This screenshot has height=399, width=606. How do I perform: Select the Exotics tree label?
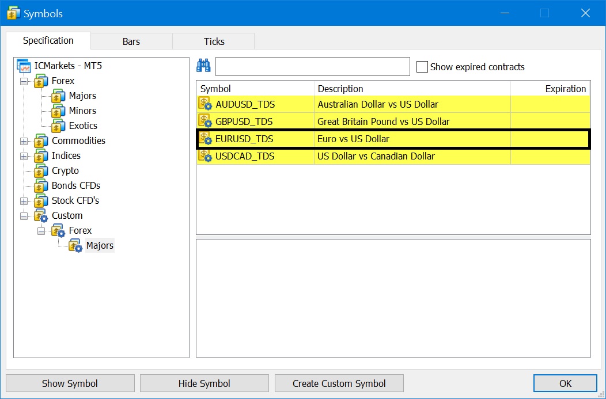[83, 126]
